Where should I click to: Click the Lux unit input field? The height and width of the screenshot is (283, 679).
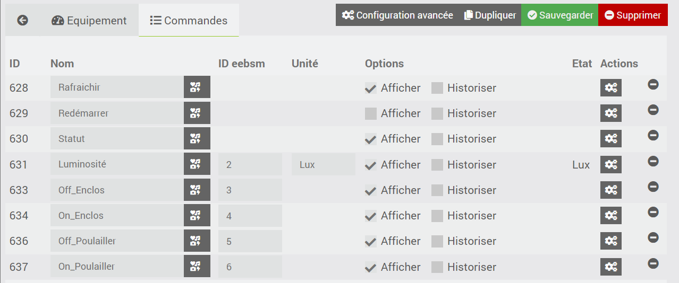click(x=323, y=164)
